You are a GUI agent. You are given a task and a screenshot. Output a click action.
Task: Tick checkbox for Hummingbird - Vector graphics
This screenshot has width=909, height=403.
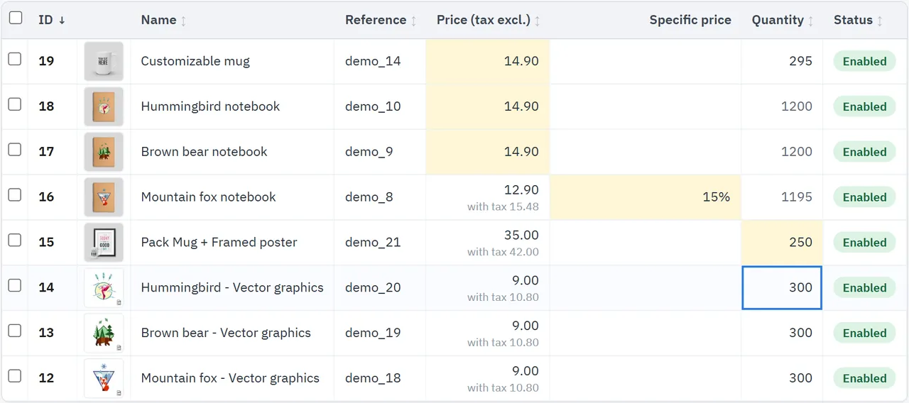15,285
